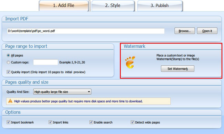Uncheck the Quickly import checkbox
This screenshot has height=134, width=224.
8,72
